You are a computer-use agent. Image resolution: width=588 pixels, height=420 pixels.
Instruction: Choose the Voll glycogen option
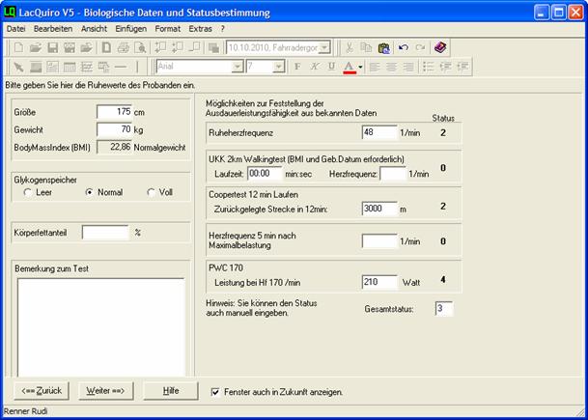click(x=152, y=192)
